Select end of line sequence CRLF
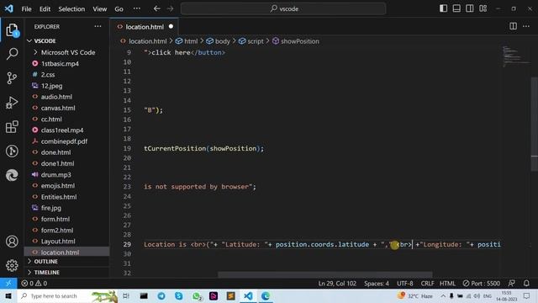The image size is (538, 303). [427, 284]
